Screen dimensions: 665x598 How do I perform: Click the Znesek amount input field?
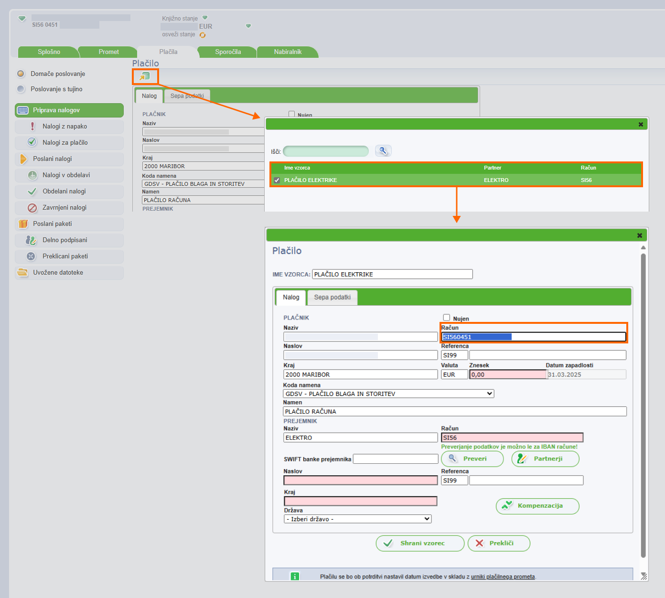(x=507, y=375)
